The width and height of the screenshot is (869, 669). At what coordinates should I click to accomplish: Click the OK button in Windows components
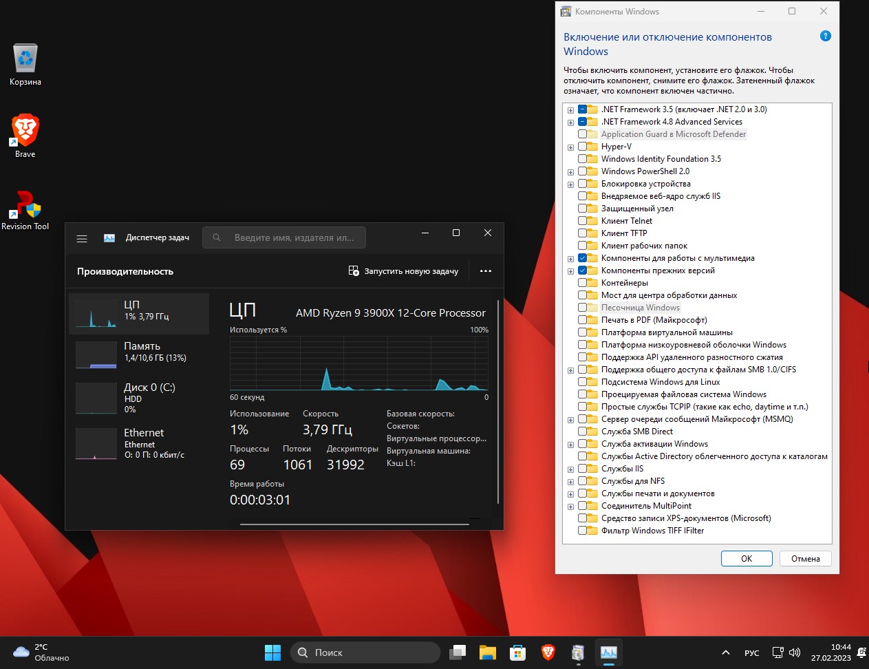(x=746, y=559)
